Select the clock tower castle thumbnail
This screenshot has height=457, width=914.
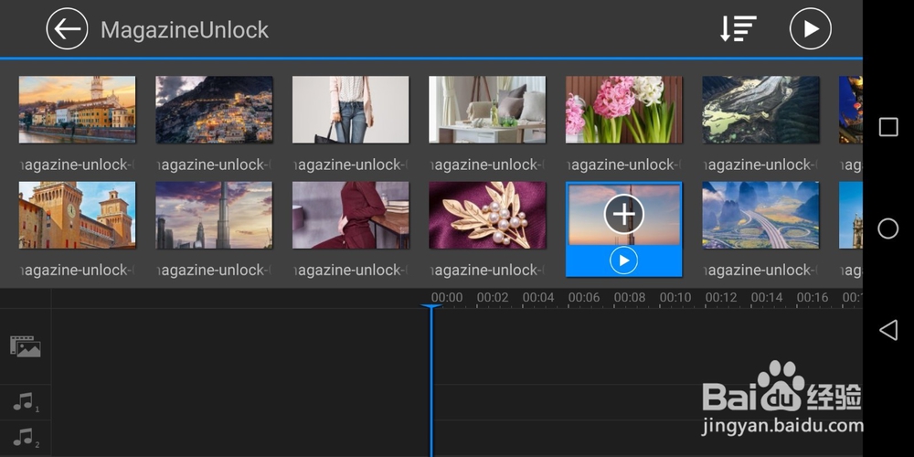click(77, 215)
